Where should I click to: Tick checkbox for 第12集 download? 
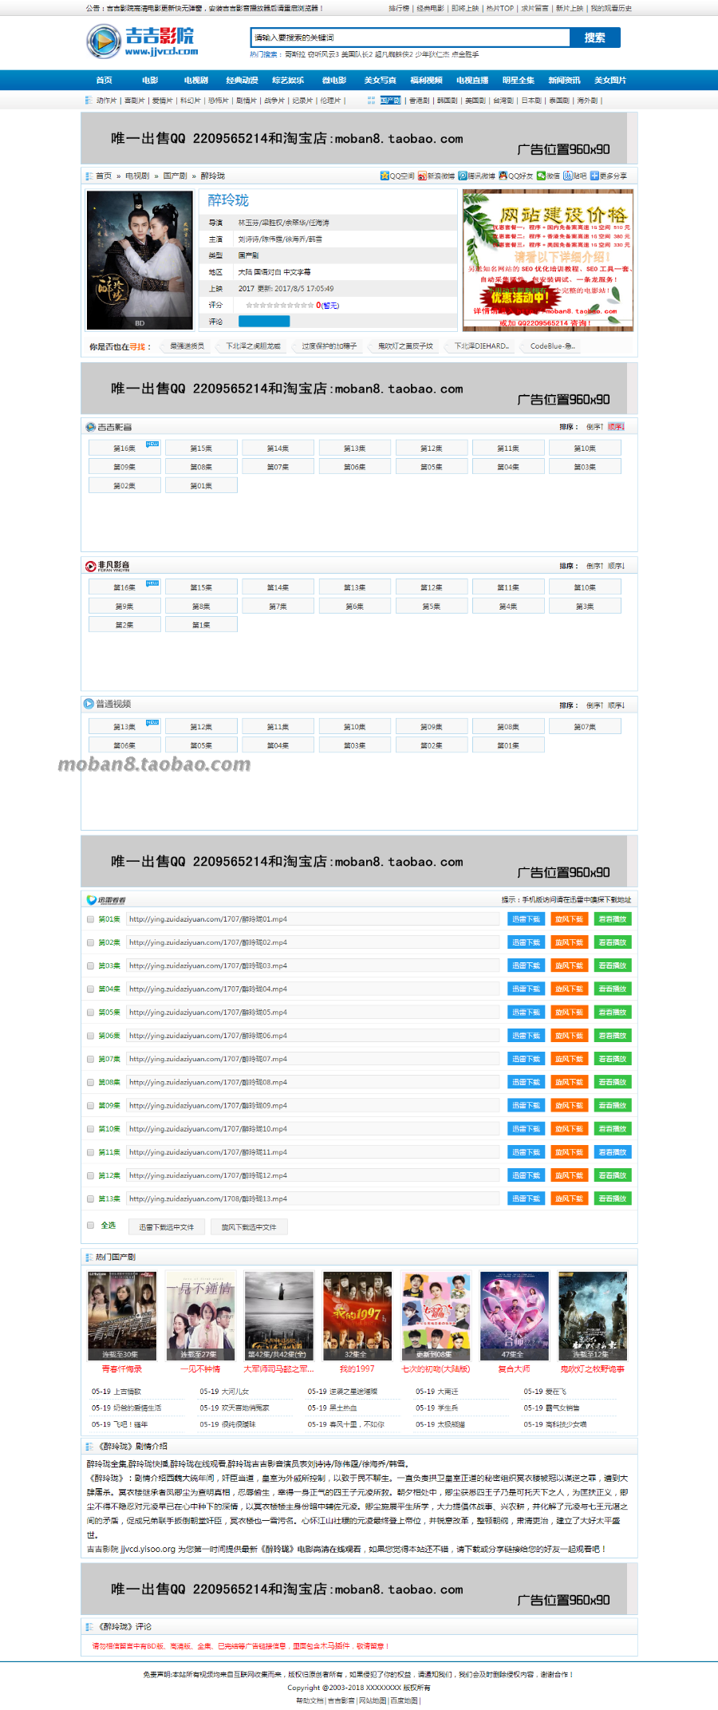[90, 1175]
